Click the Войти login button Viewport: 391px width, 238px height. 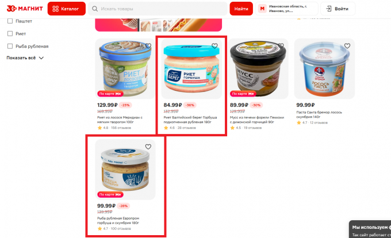click(338, 9)
